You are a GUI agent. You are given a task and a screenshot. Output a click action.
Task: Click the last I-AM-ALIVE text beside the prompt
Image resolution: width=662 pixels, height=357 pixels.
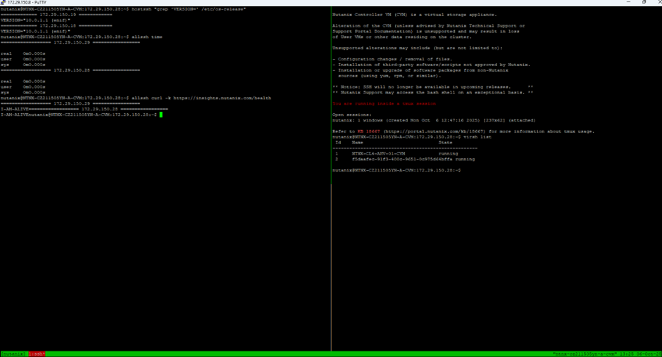pyautogui.click(x=14, y=115)
